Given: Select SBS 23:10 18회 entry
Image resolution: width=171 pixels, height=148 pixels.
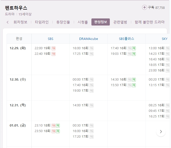Looking at the screenshot, I should point(42,125).
